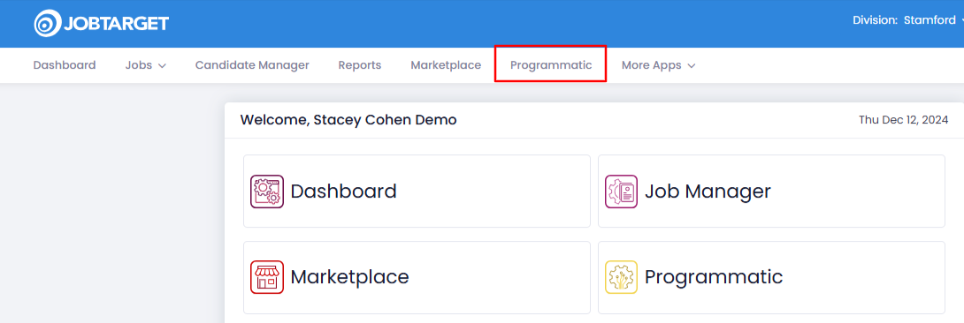Open the Dashboard tile gear icon
Screen dimensions: 964x323
tap(267, 192)
